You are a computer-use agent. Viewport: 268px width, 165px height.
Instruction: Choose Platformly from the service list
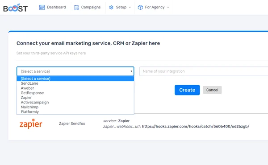coord(75,112)
